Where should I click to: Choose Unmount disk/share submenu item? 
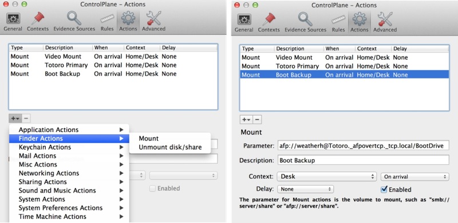pos(169,147)
